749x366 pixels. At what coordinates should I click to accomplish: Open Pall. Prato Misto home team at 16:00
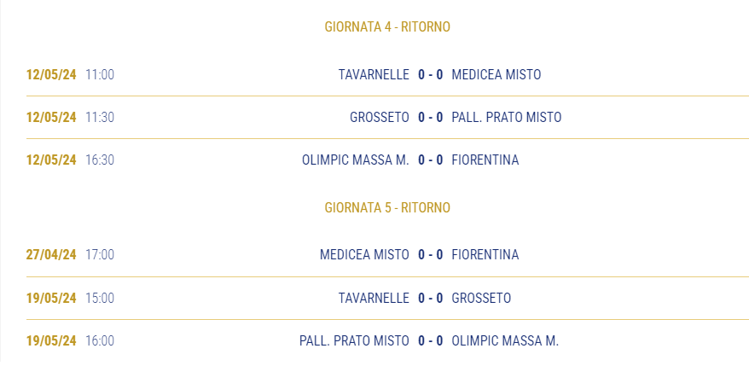tap(354, 340)
